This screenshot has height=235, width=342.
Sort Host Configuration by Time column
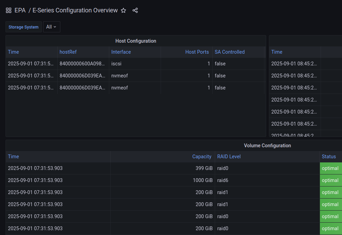click(13, 52)
